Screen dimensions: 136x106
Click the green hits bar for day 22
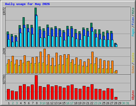point(91,25)
